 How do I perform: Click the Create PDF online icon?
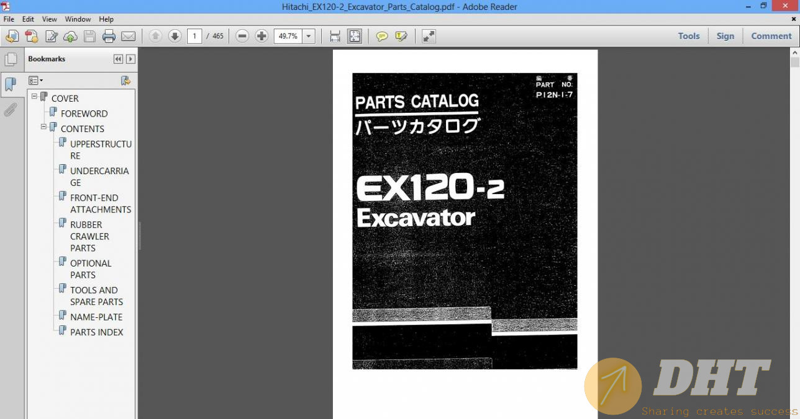click(31, 37)
